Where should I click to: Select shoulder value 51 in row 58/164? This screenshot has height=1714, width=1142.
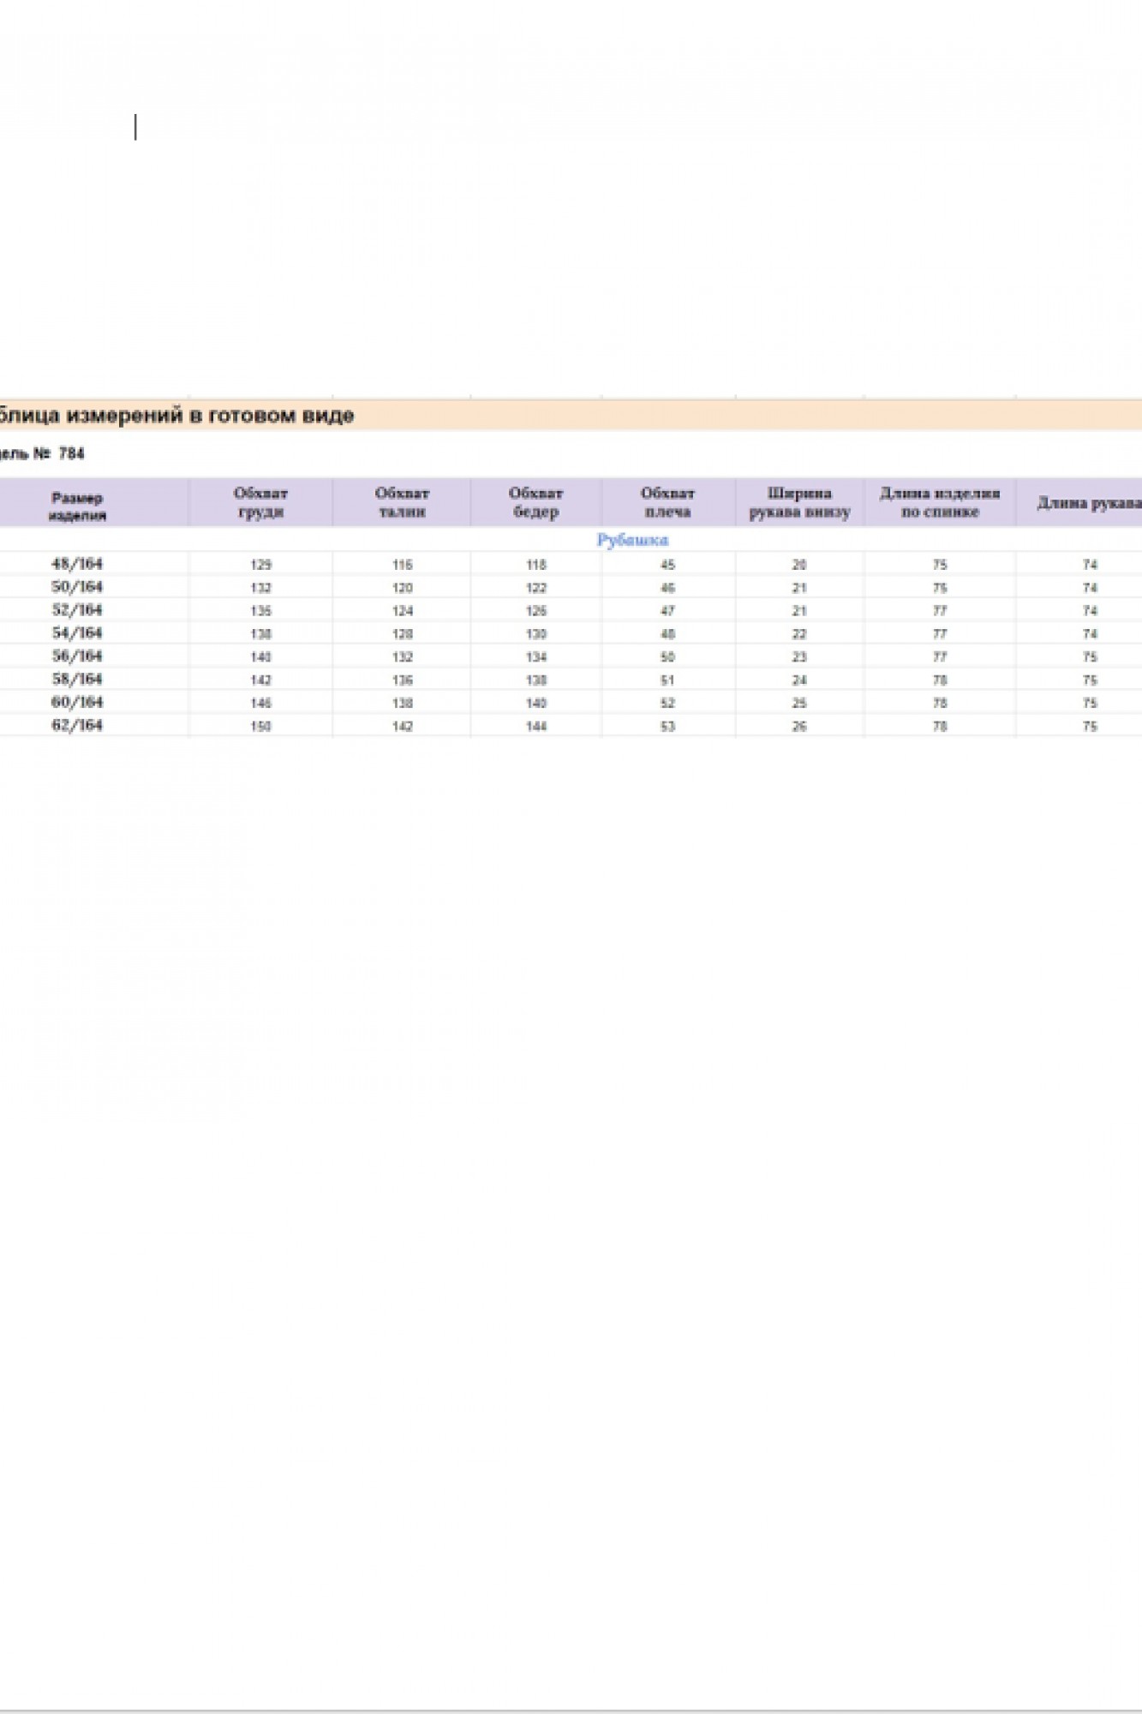point(667,680)
